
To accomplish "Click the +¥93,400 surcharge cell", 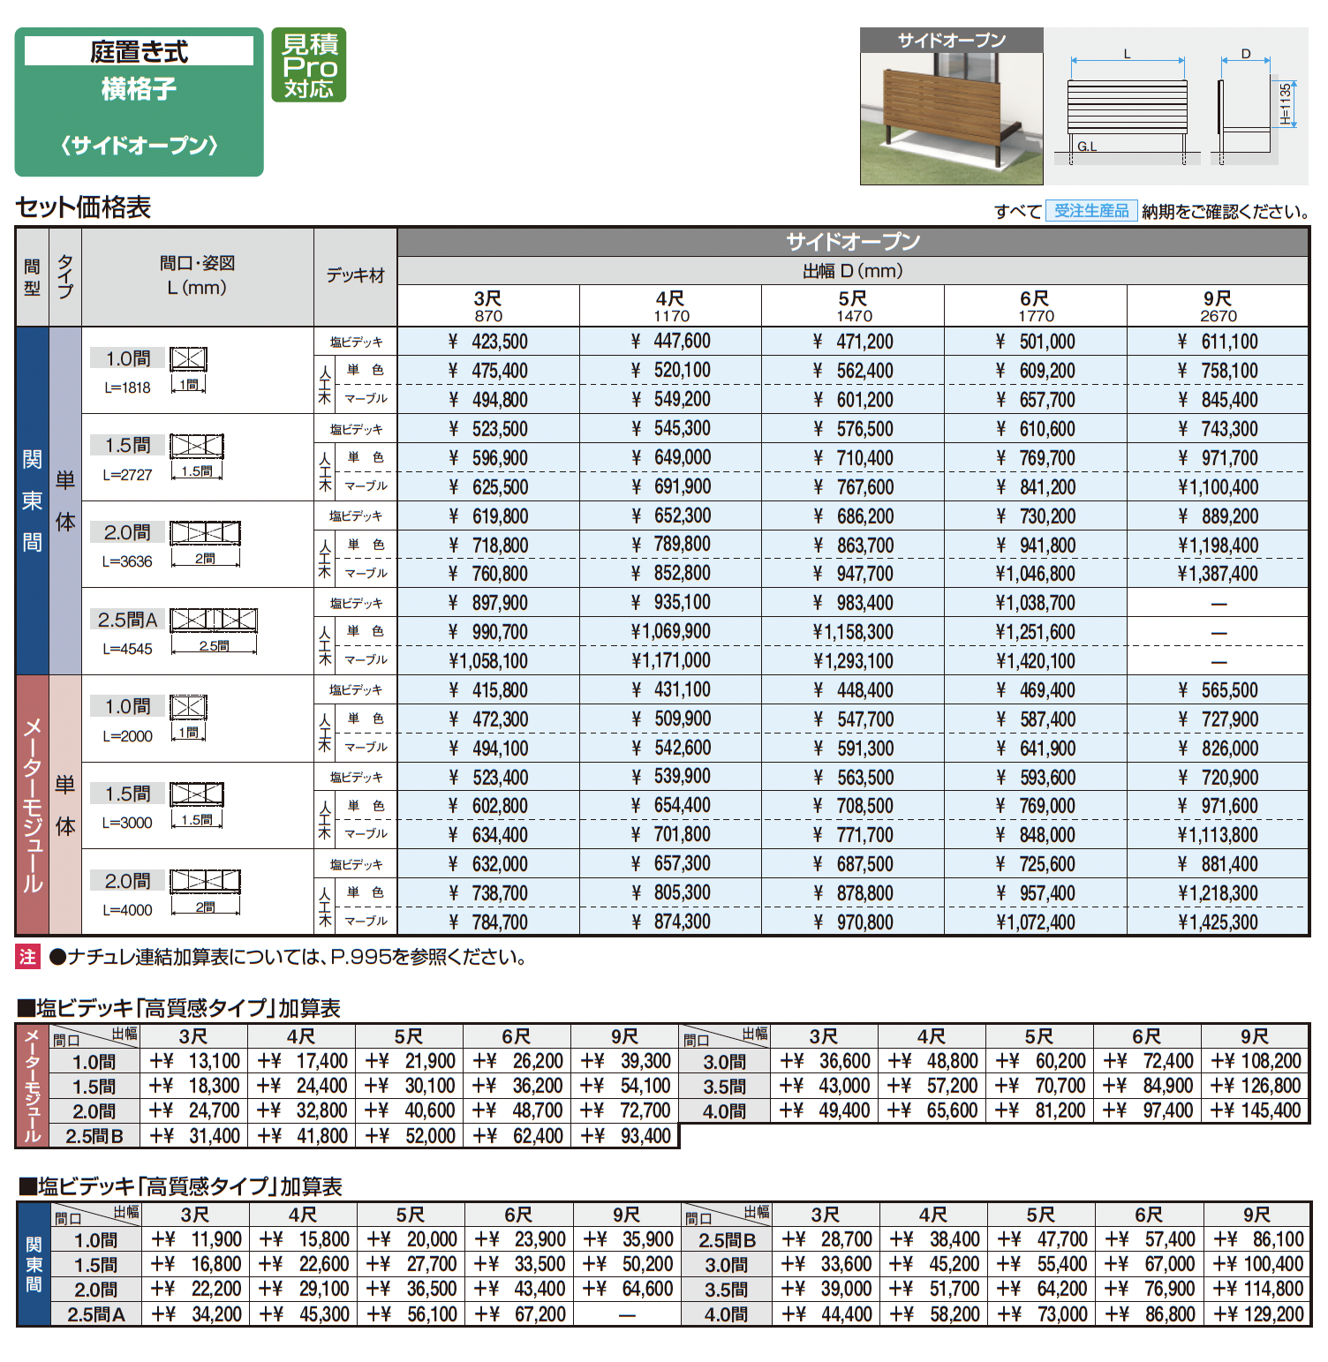I will 626,1136.
